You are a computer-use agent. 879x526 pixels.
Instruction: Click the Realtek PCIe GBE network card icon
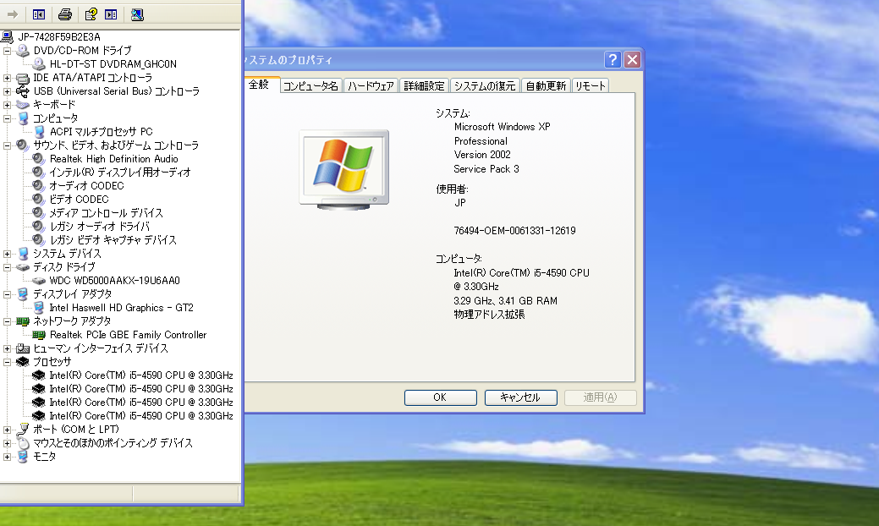coord(39,335)
